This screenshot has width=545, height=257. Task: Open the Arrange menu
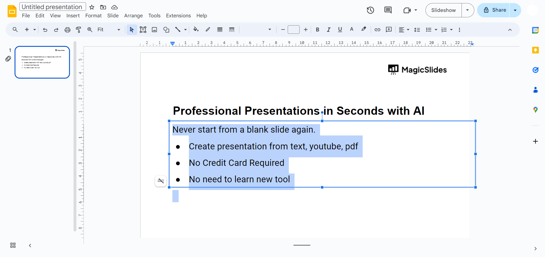[133, 16]
